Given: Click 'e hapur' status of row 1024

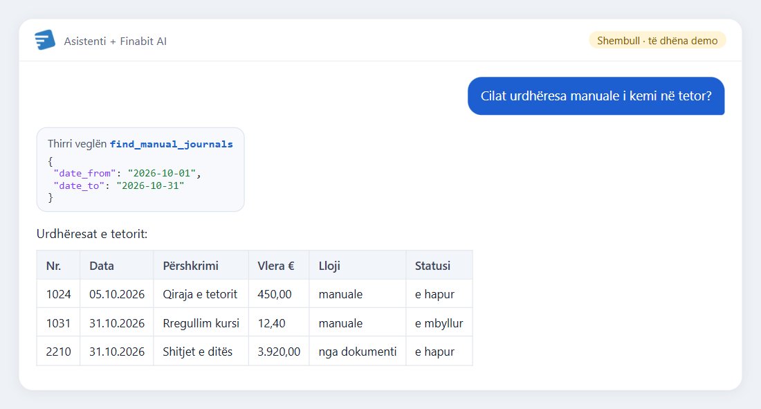Looking at the screenshot, I should pos(434,294).
